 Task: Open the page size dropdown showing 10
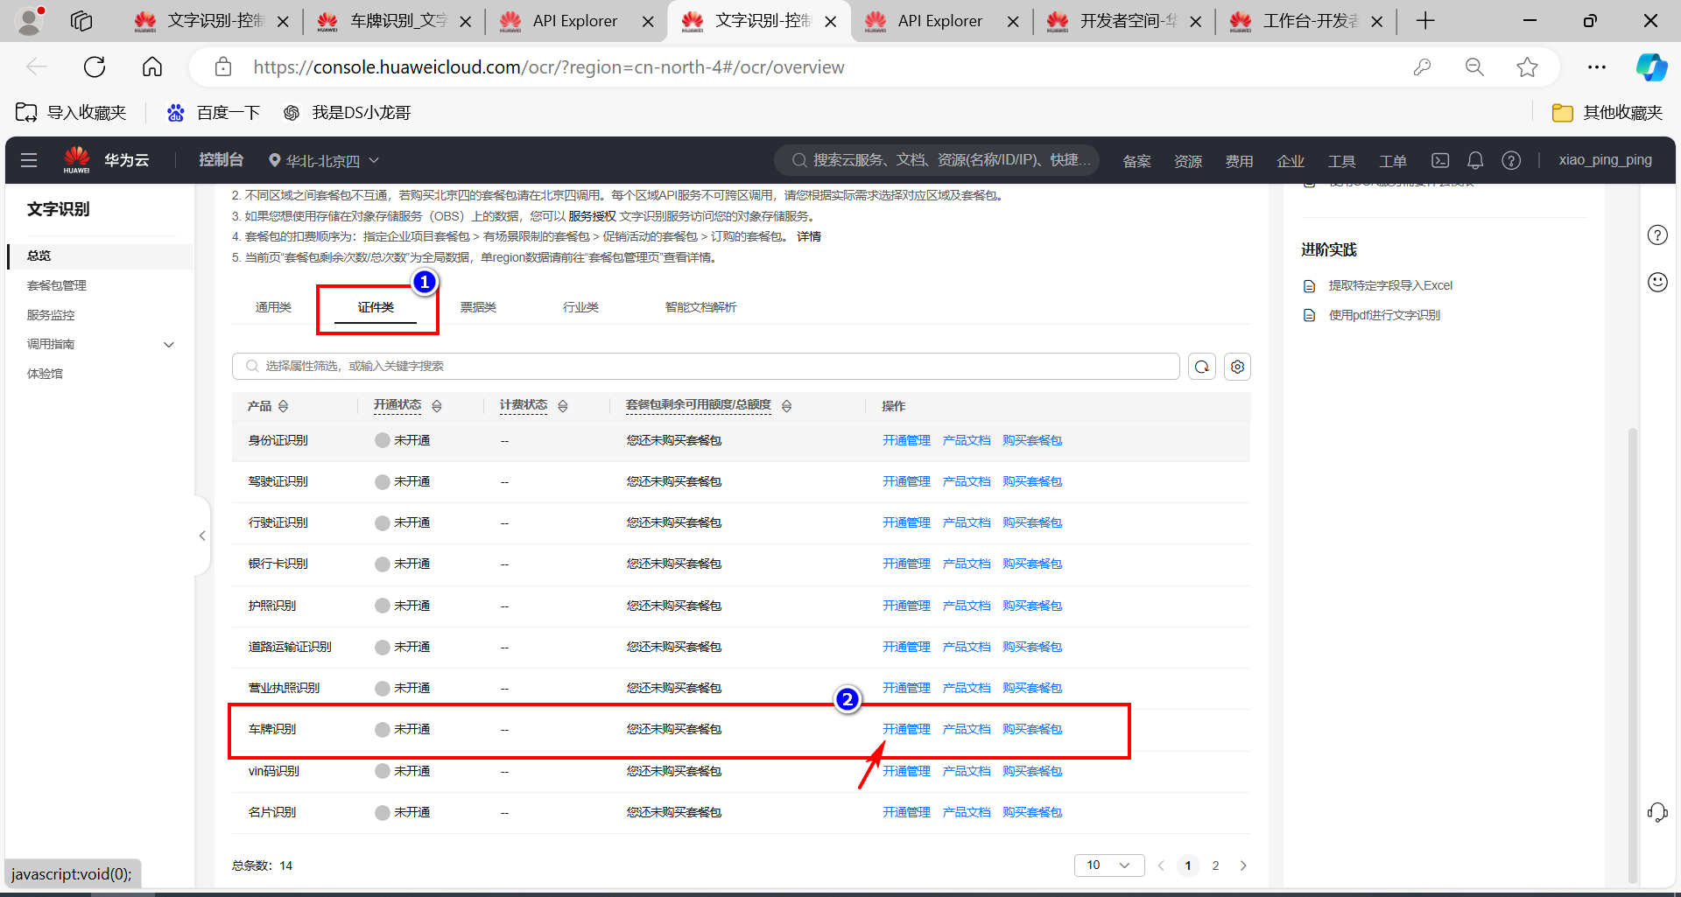click(1108, 865)
